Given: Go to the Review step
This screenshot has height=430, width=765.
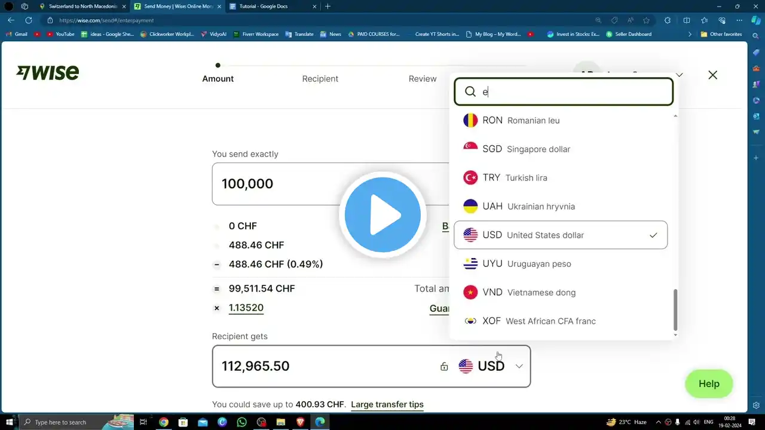Looking at the screenshot, I should point(423,79).
